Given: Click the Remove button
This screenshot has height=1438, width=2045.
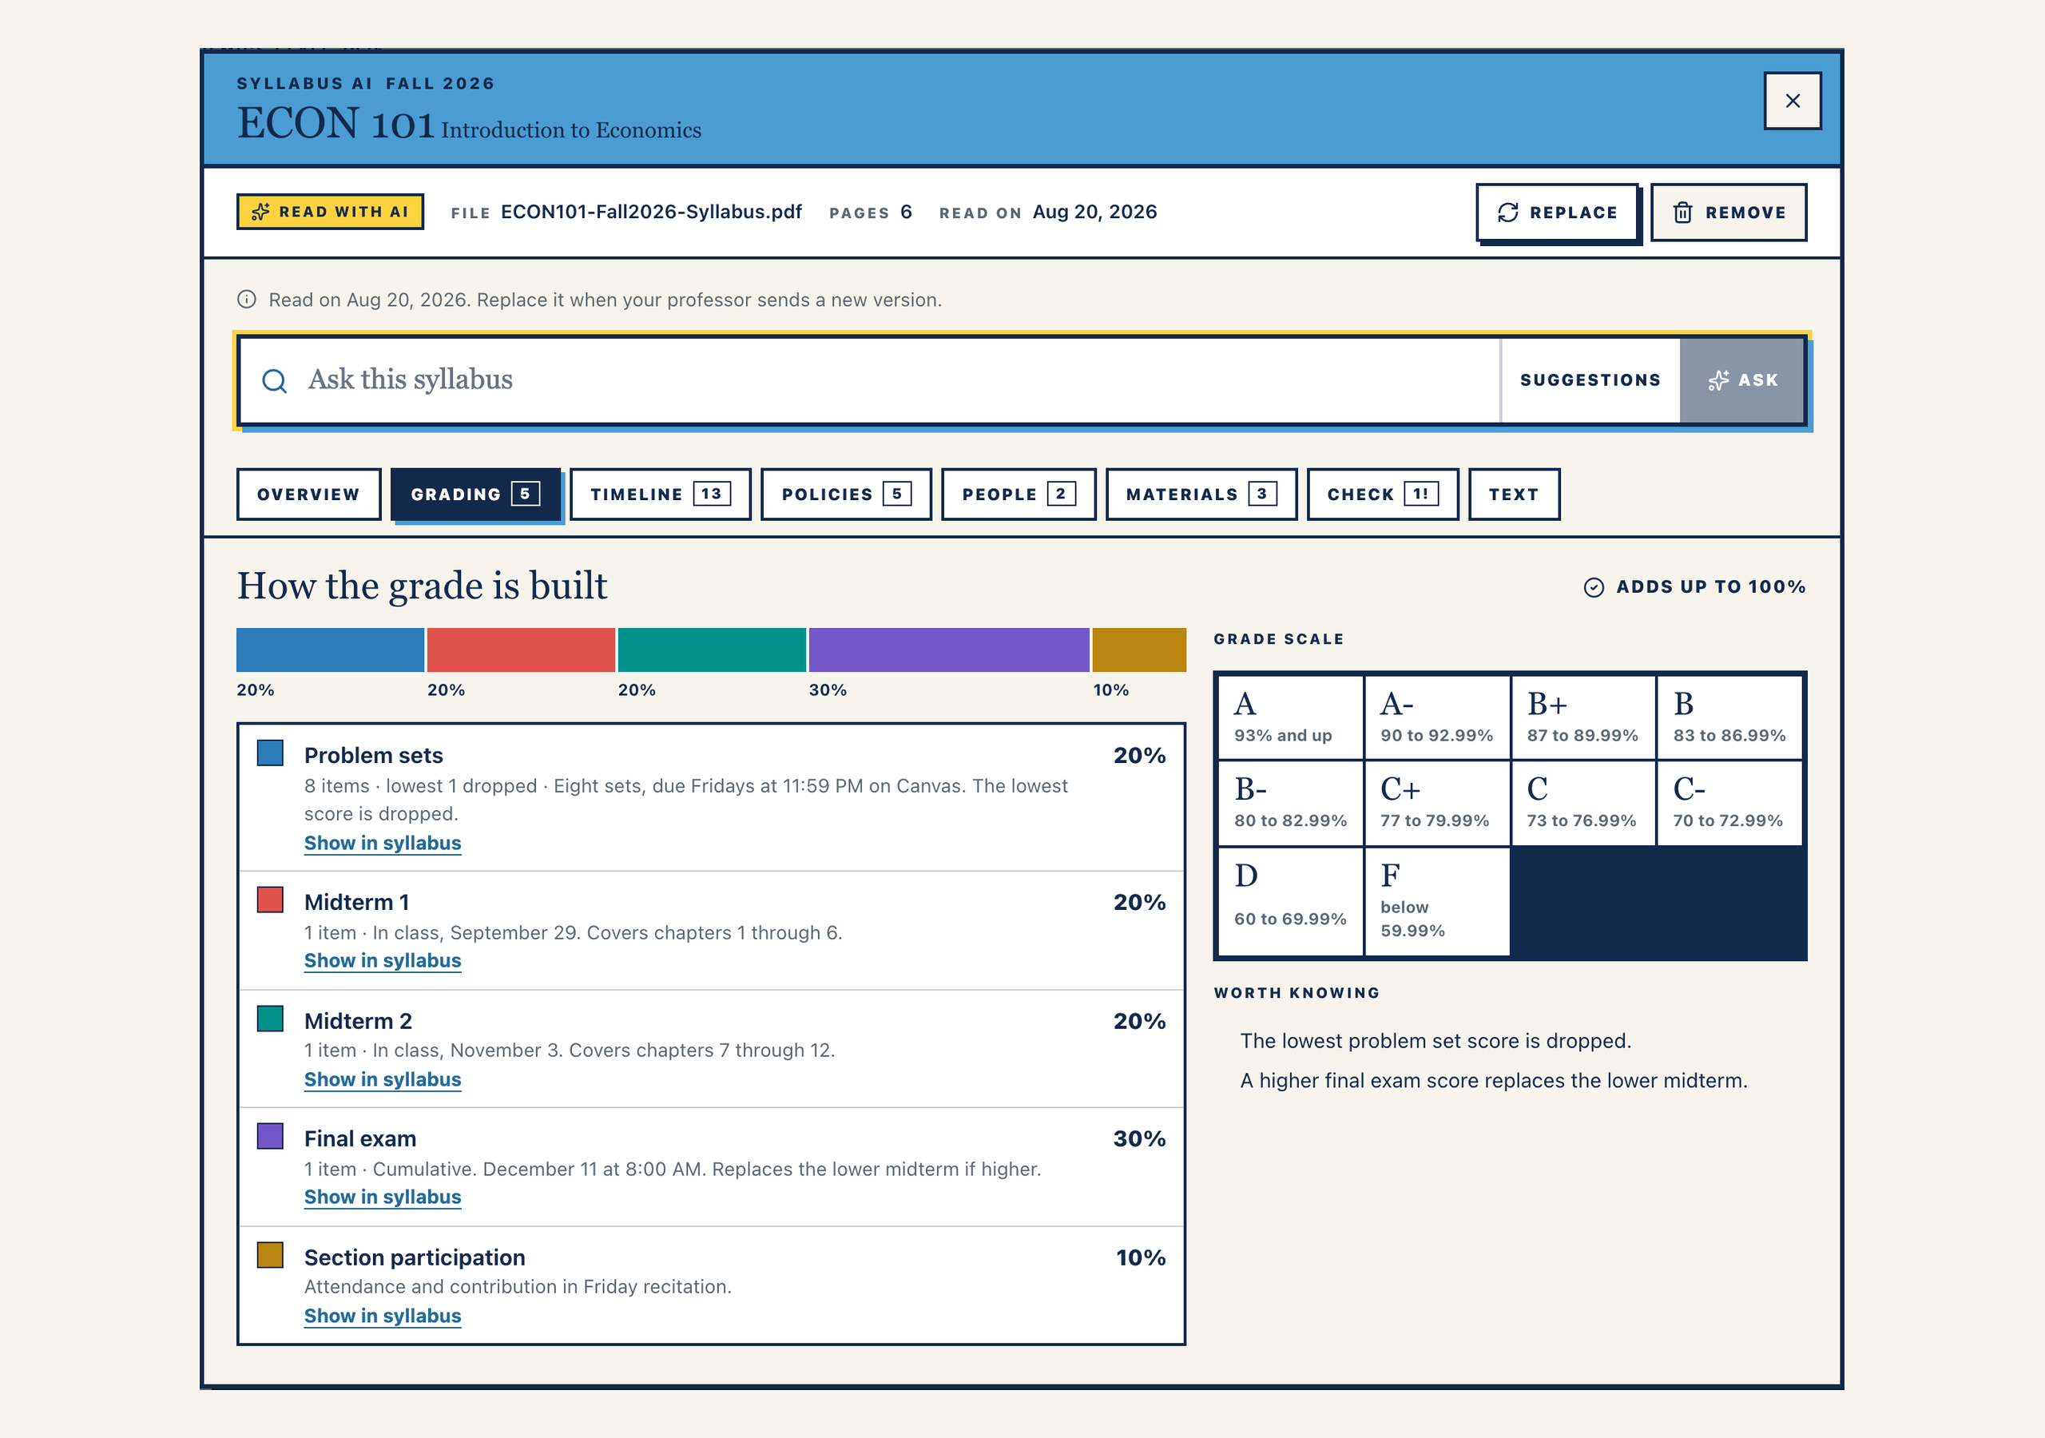Looking at the screenshot, I should pos(1728,212).
